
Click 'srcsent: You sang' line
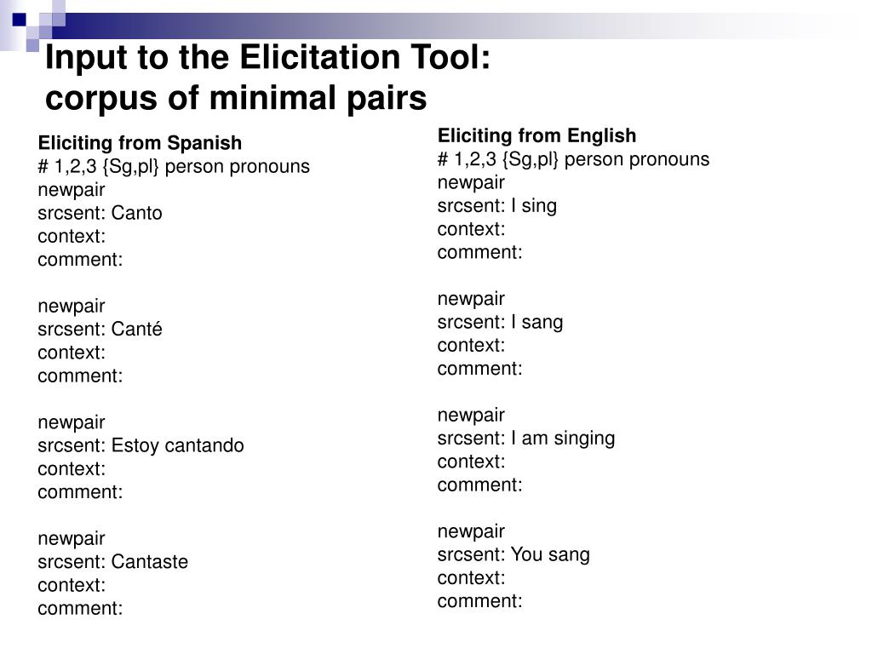coord(513,554)
